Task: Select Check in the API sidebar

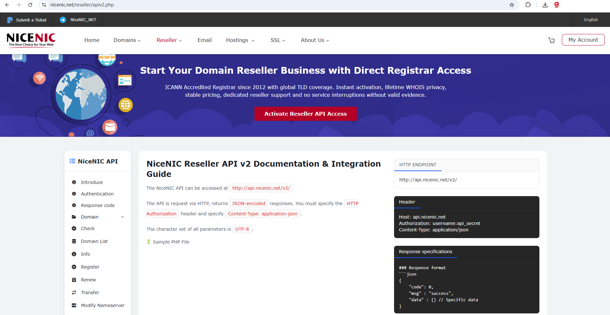Action: pos(88,228)
